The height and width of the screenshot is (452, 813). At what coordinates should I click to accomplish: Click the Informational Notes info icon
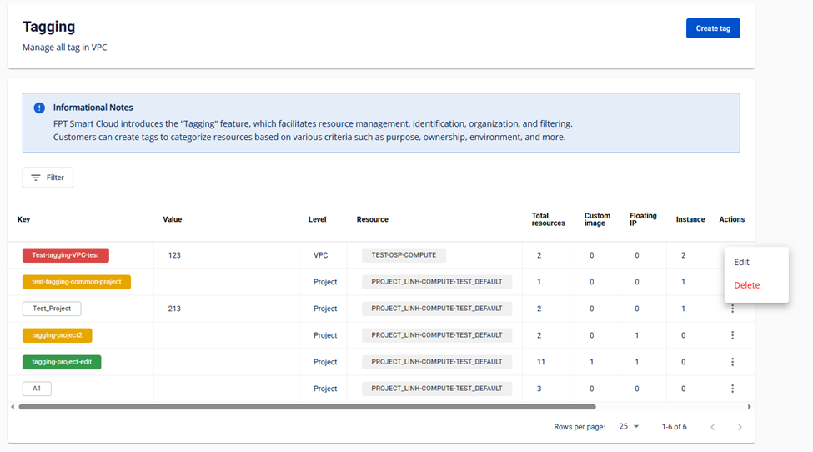[39, 108]
